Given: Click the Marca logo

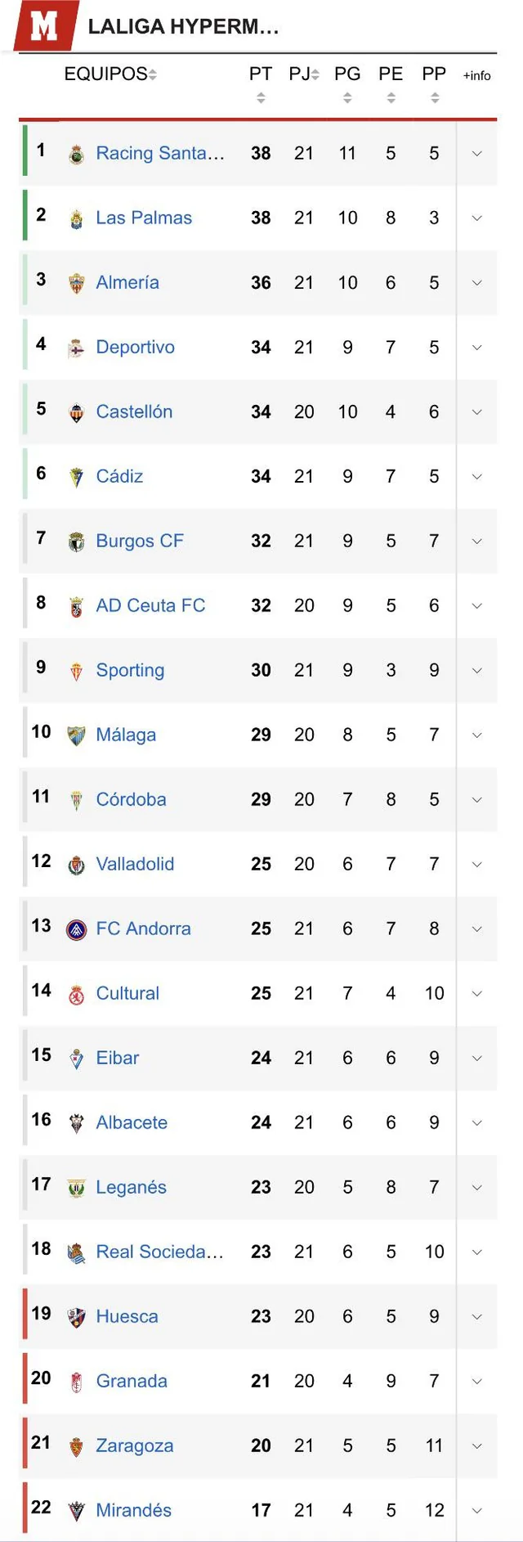Looking at the screenshot, I should (x=46, y=22).
